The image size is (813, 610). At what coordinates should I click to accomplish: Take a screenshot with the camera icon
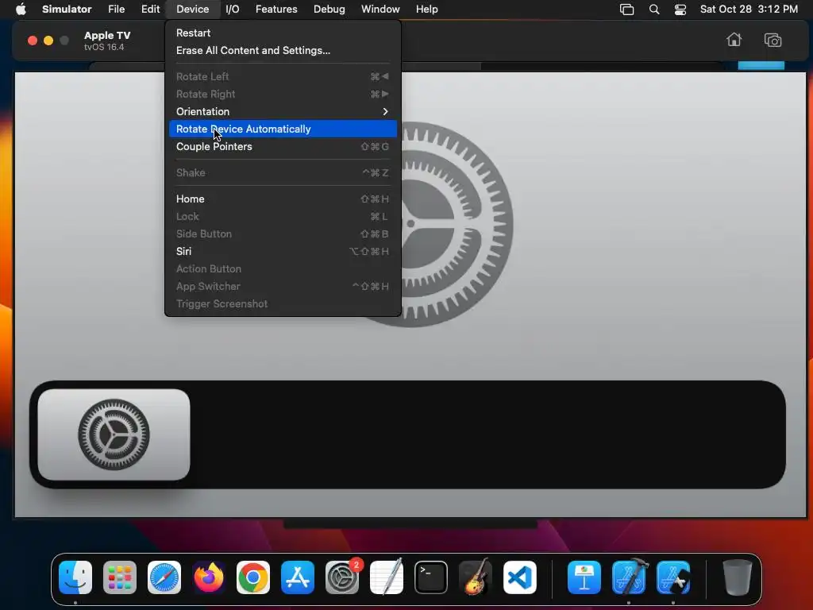click(773, 40)
